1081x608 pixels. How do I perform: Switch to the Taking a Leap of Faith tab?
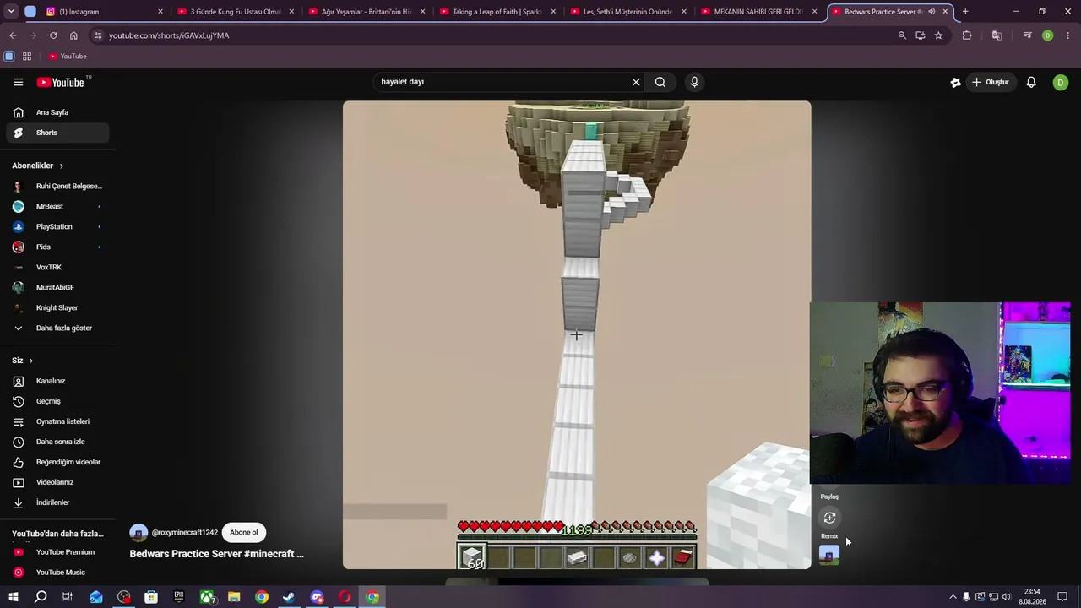coord(497,12)
